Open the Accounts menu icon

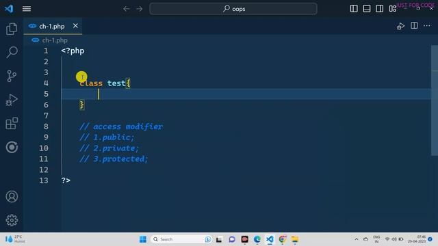pos(12,197)
